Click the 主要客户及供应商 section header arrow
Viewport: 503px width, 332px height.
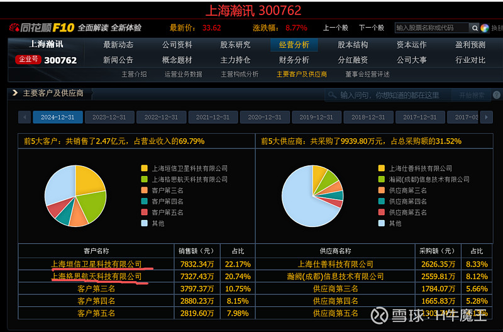pyautogui.click(x=14, y=93)
